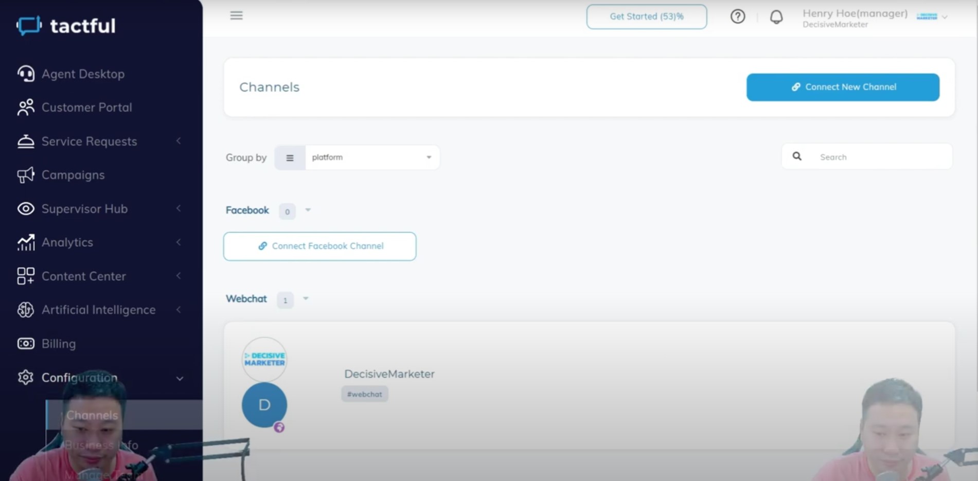Click the Facebook group count badge

click(287, 211)
